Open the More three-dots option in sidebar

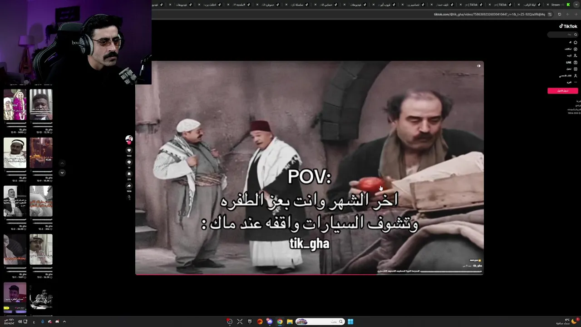576,82
